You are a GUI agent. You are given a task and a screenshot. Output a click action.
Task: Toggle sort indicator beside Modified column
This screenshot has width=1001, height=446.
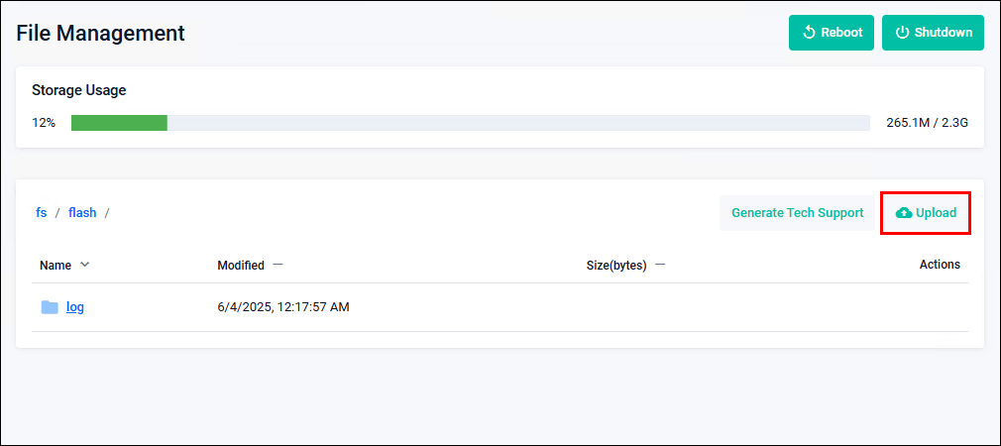point(278,265)
